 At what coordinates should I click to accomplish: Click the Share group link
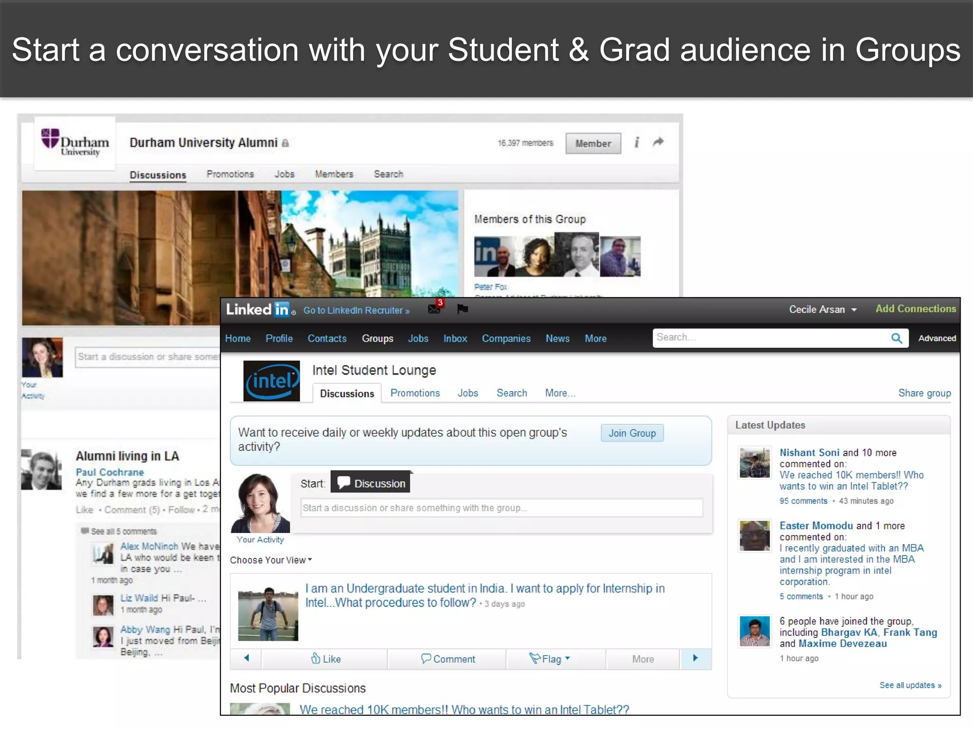click(925, 393)
